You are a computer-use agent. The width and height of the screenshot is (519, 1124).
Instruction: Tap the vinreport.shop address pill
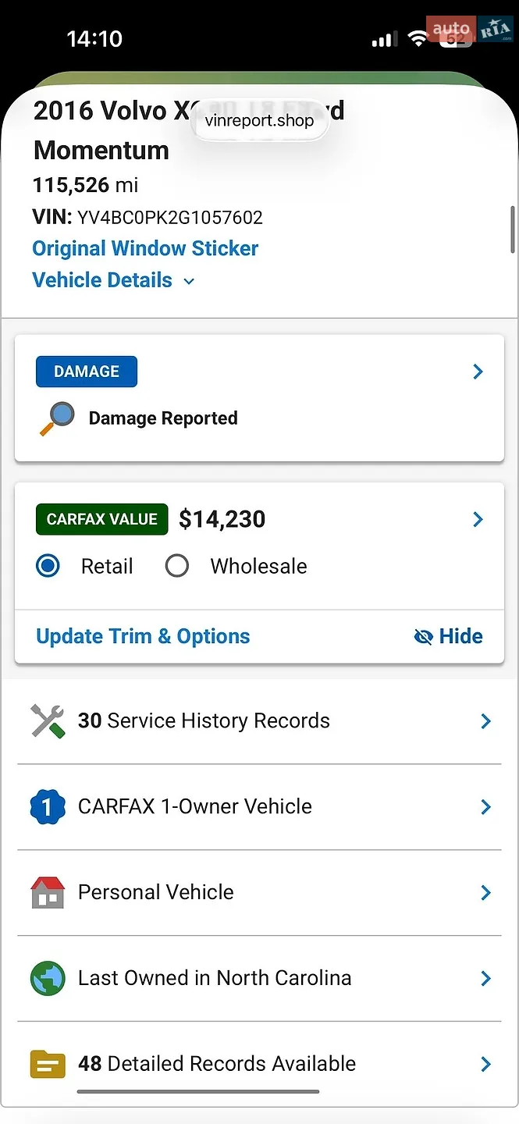coord(259,120)
